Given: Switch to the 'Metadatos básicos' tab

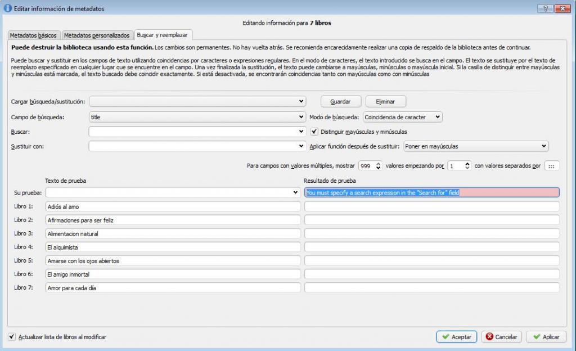Looking at the screenshot, I should tap(33, 35).
